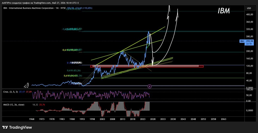Click the 2023 year on time axis

click(143, 119)
